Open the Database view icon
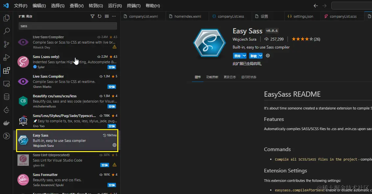 tap(6, 97)
